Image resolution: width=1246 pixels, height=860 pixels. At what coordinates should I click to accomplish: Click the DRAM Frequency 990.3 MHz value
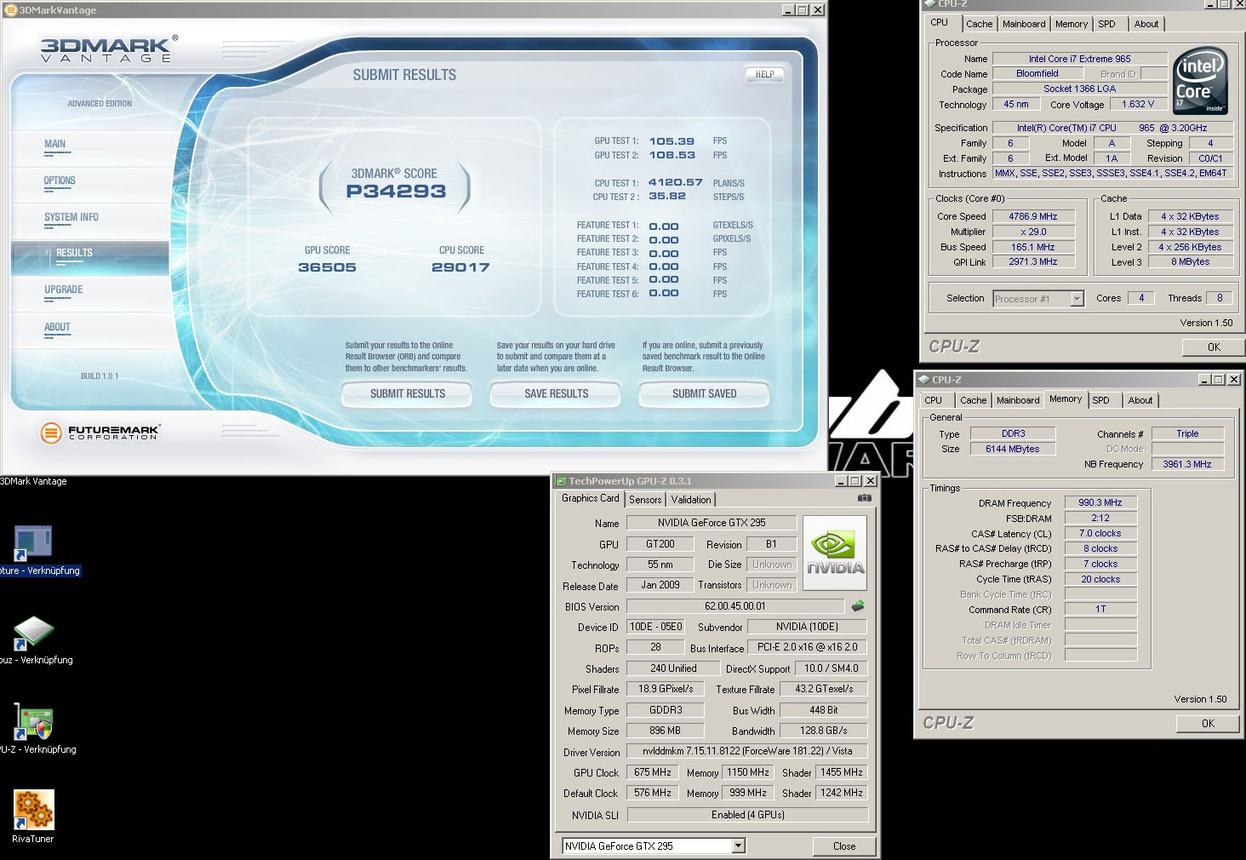point(1100,502)
